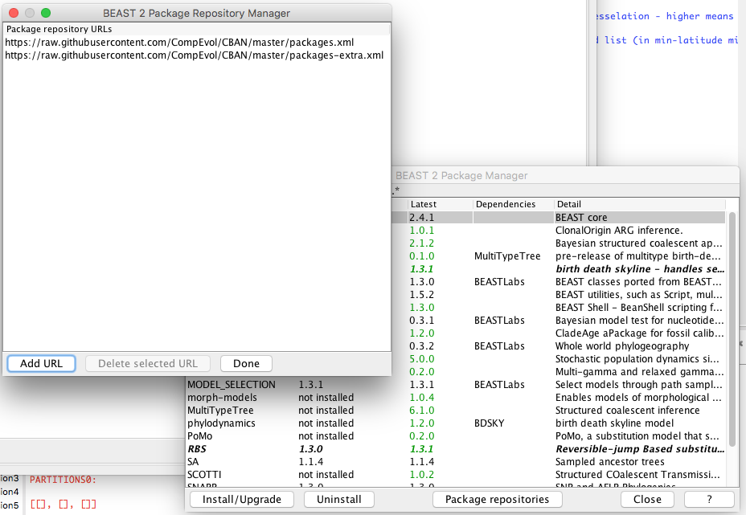Select the Stochastic population dynamics row
This screenshot has height=515, width=746.
559,358
